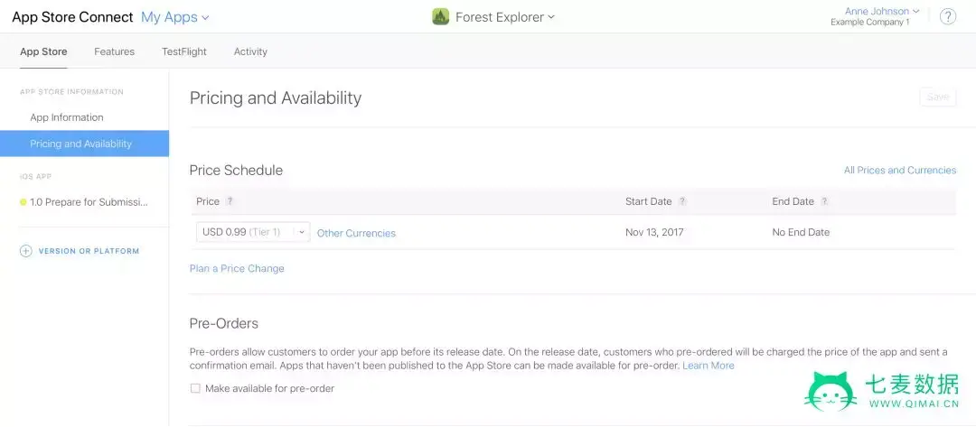The image size is (976, 427).
Task: Expand the My Apps dropdown
Action: 175,17
